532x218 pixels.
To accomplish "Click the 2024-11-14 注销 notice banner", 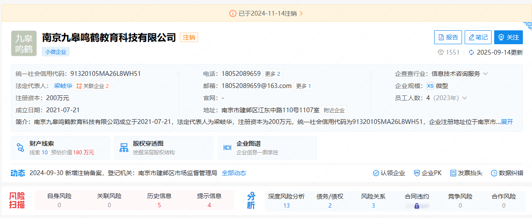I will [266, 13].
